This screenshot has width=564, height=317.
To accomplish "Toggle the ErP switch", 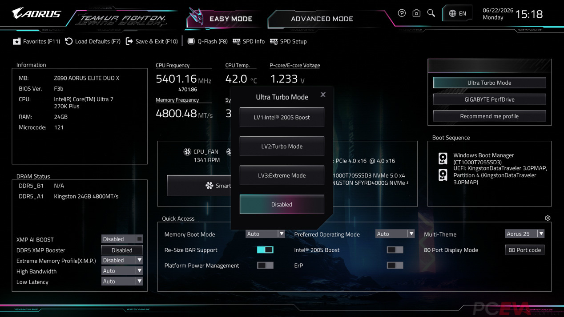I will [395, 265].
